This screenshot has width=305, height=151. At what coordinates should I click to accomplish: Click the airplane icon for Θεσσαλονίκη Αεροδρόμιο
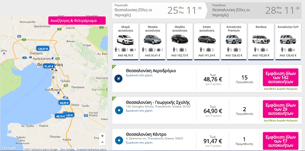click(x=118, y=79)
